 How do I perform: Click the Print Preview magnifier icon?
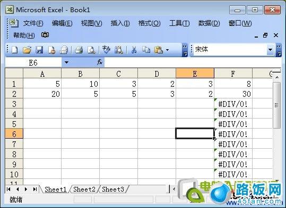pyautogui.click(x=91, y=50)
